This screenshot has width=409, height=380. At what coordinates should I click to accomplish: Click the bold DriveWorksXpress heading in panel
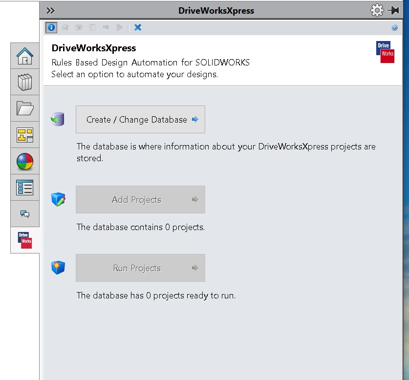94,48
